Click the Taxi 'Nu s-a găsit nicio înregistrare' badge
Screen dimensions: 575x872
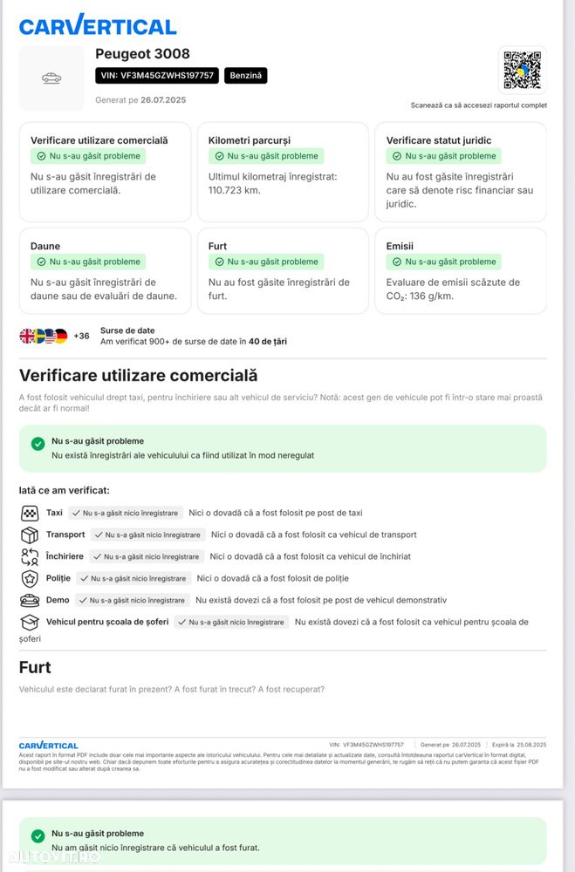coord(125,513)
